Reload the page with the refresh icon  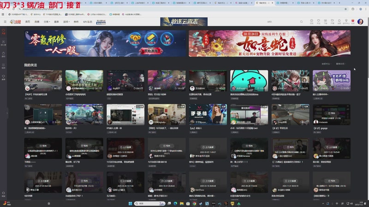[13, 9]
